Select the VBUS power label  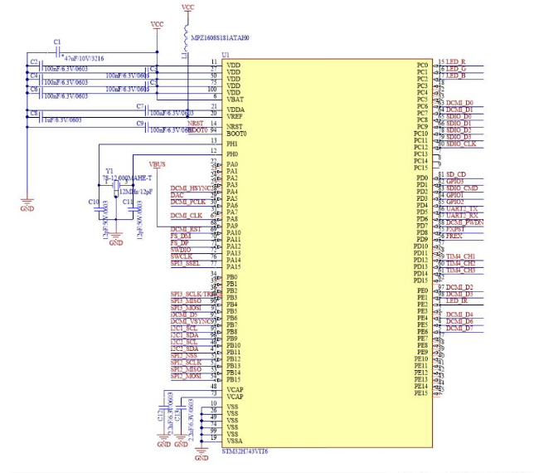157,164
